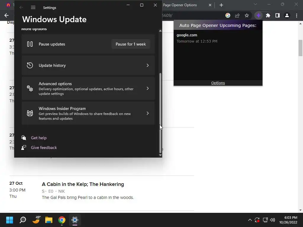The image size is (303, 227).
Task: Click the Give feedback link
Action: (44, 147)
